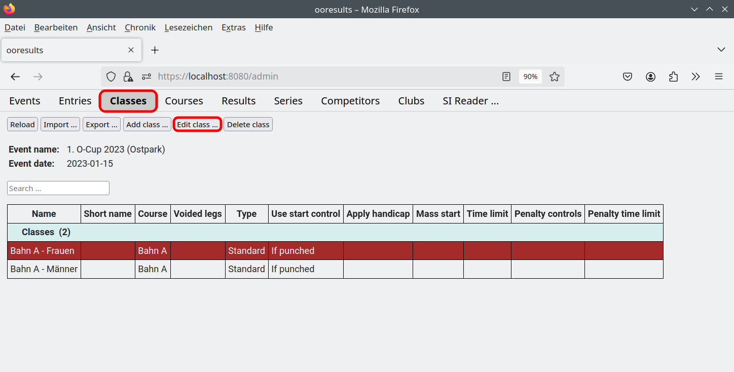This screenshot has width=734, height=372.
Task: Click the Import ... button
Action: click(60, 125)
